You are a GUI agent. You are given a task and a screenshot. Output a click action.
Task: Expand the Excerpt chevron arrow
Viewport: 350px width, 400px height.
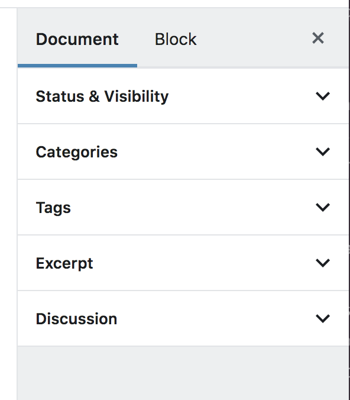(323, 263)
